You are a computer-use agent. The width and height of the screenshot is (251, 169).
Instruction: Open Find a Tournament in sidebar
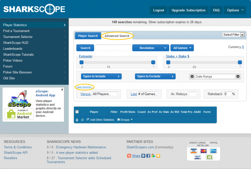pyautogui.click(x=34, y=31)
